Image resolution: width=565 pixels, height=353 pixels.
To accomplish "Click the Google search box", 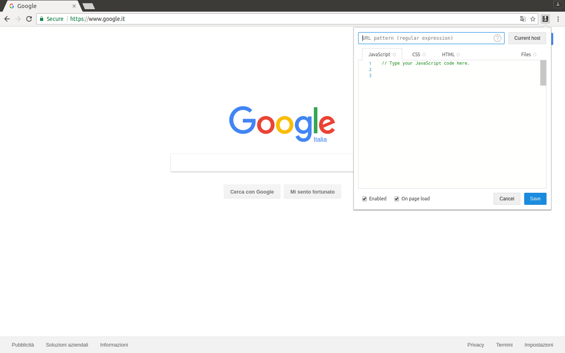I will pyautogui.click(x=262, y=163).
